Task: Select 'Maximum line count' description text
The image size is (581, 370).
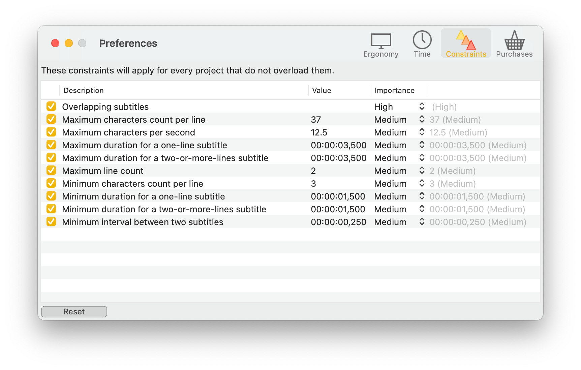Action: pyautogui.click(x=103, y=171)
